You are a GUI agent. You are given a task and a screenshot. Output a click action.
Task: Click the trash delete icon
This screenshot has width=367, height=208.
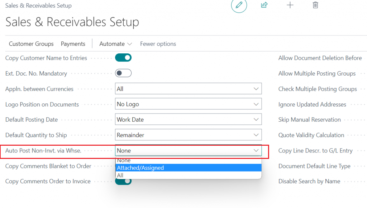[315, 5]
